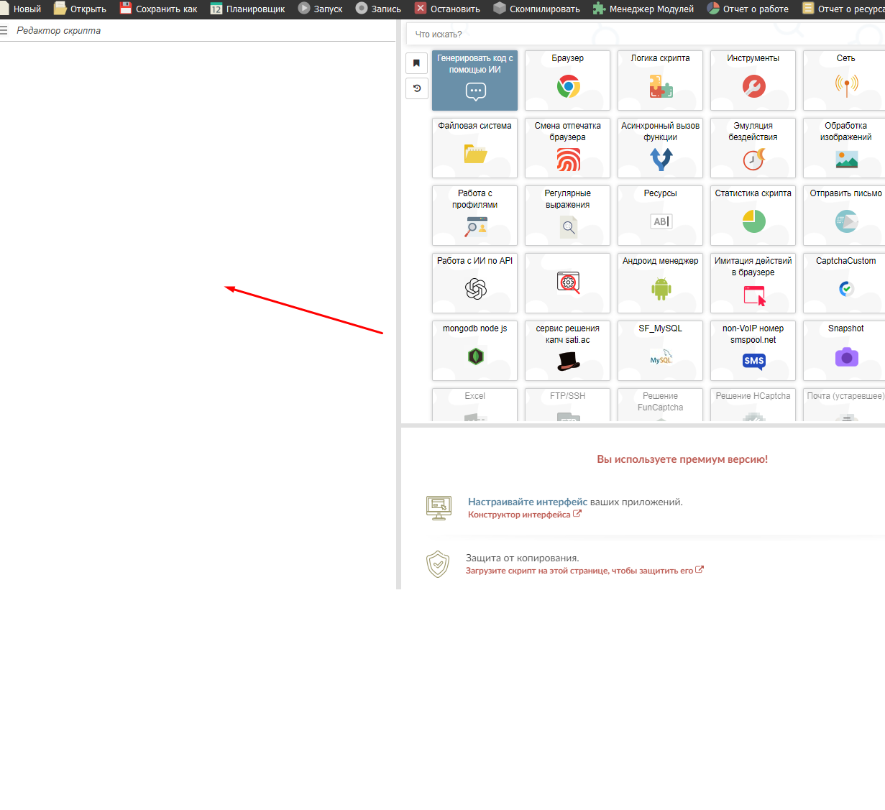
Task: Click the history restore icon button
Action: click(x=416, y=88)
